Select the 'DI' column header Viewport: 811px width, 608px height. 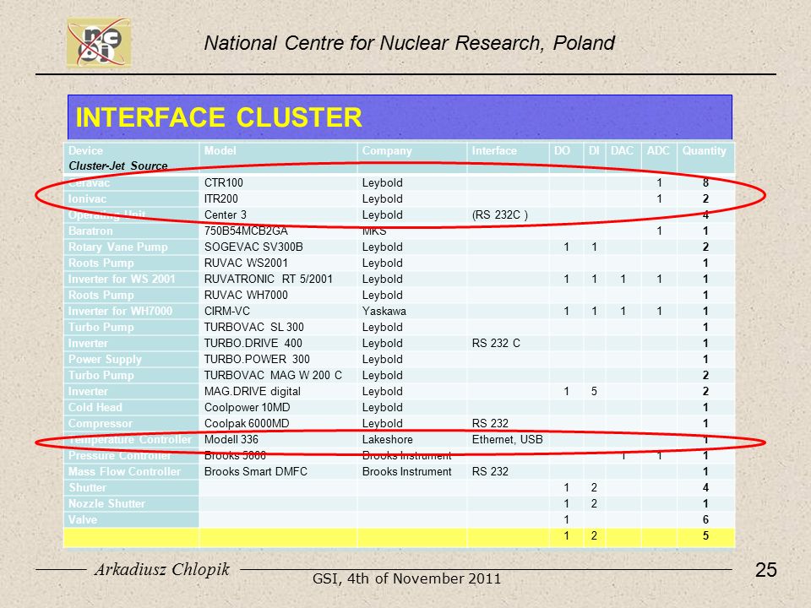click(593, 150)
